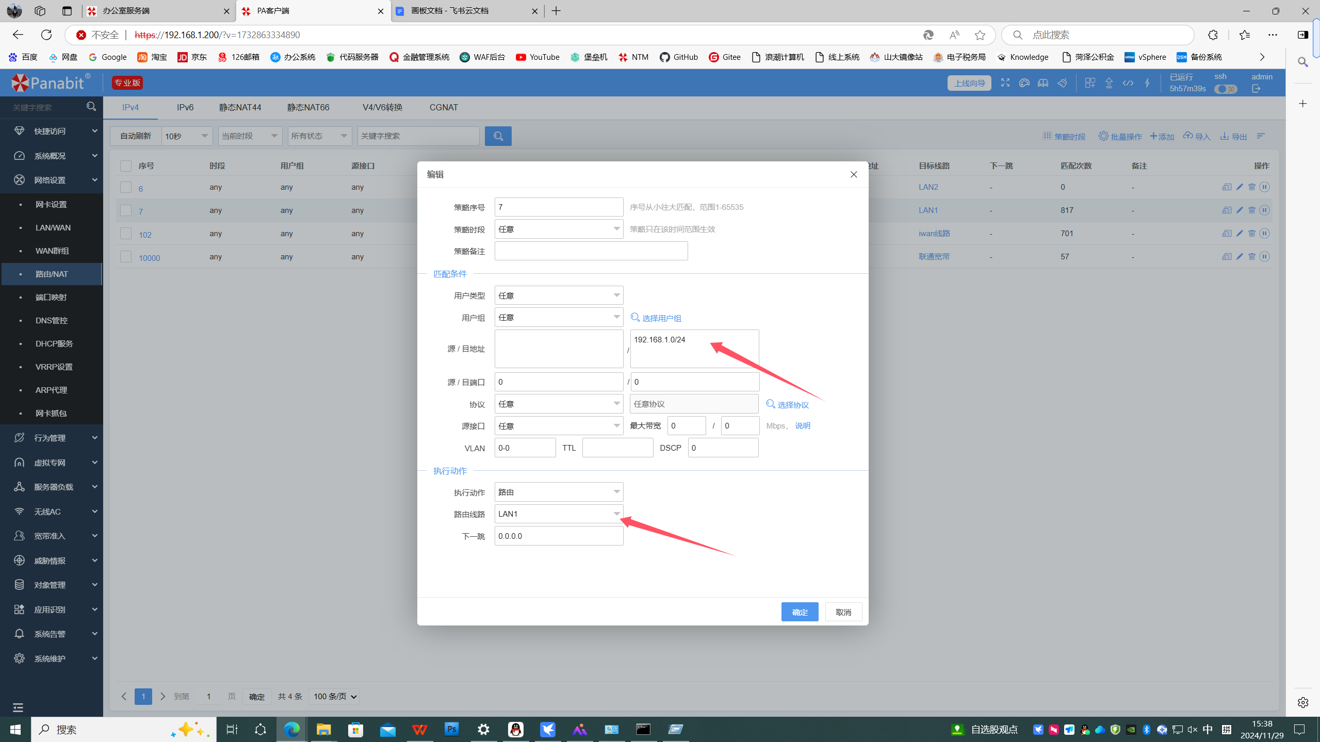
Task: Click the grid apps icon in header
Action: click(x=1089, y=83)
